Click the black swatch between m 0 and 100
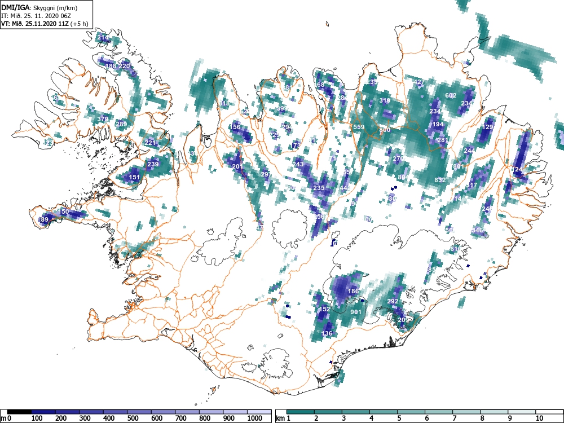The image size is (564, 423). click(x=19, y=412)
